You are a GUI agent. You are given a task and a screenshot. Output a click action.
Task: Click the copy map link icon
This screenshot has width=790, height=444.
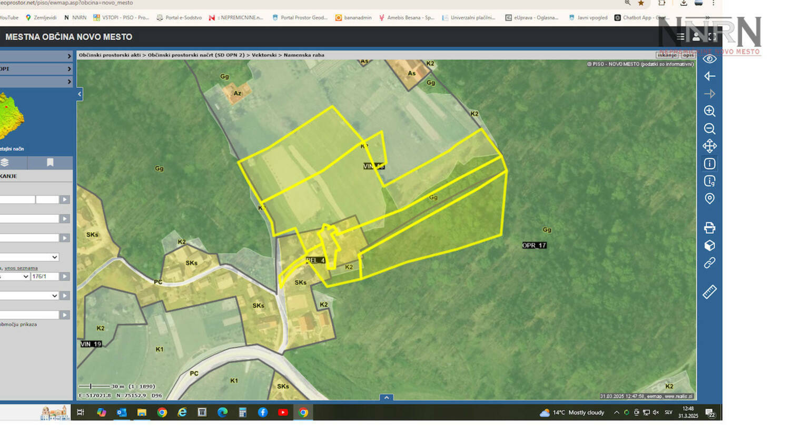709,263
